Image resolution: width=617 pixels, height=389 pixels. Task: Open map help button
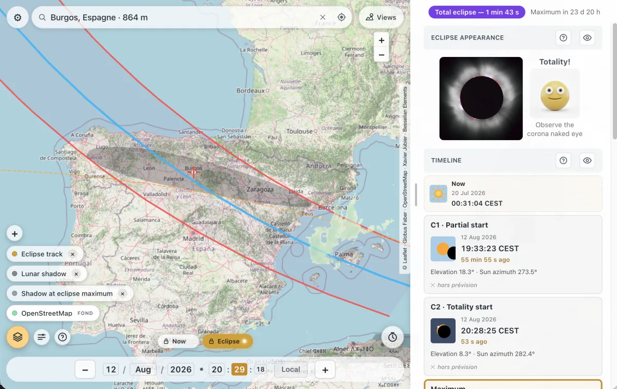click(x=63, y=337)
